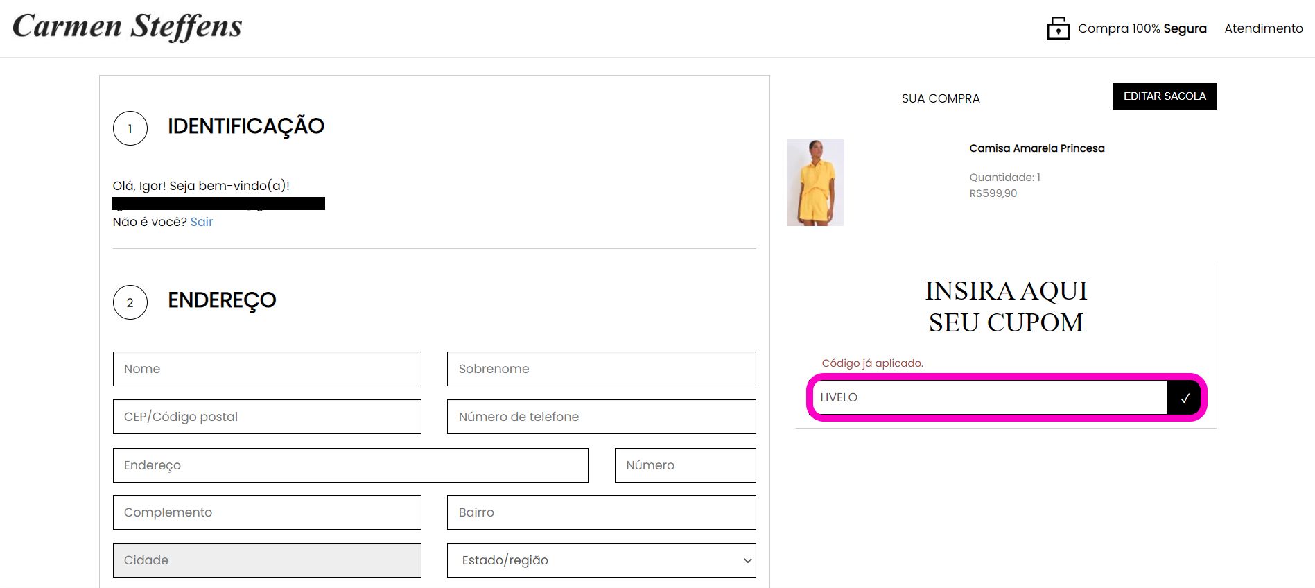Click the Quantidade: 1 text
Screen dimensions: 1315x588
[1005, 178]
